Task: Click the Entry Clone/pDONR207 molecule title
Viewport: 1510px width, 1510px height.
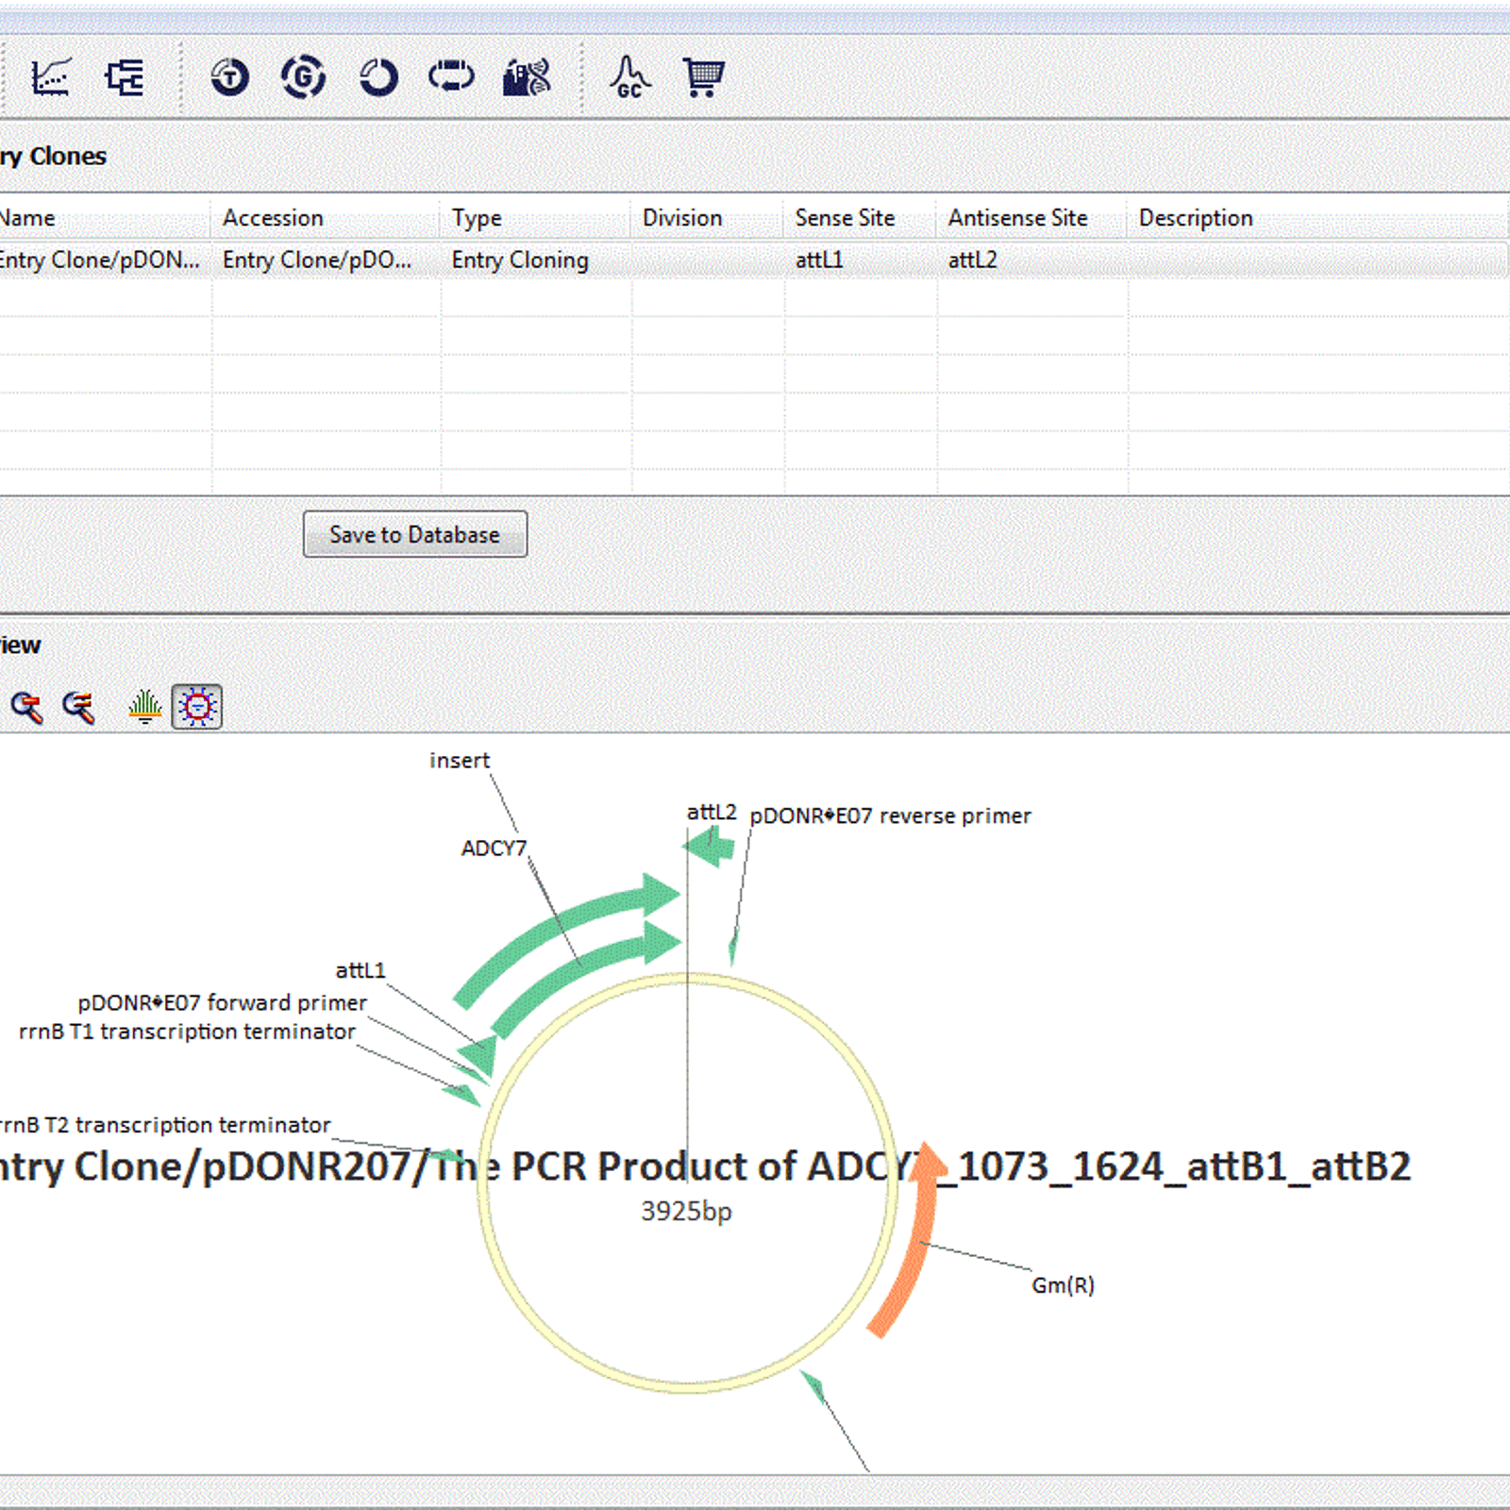Action: point(705,1167)
